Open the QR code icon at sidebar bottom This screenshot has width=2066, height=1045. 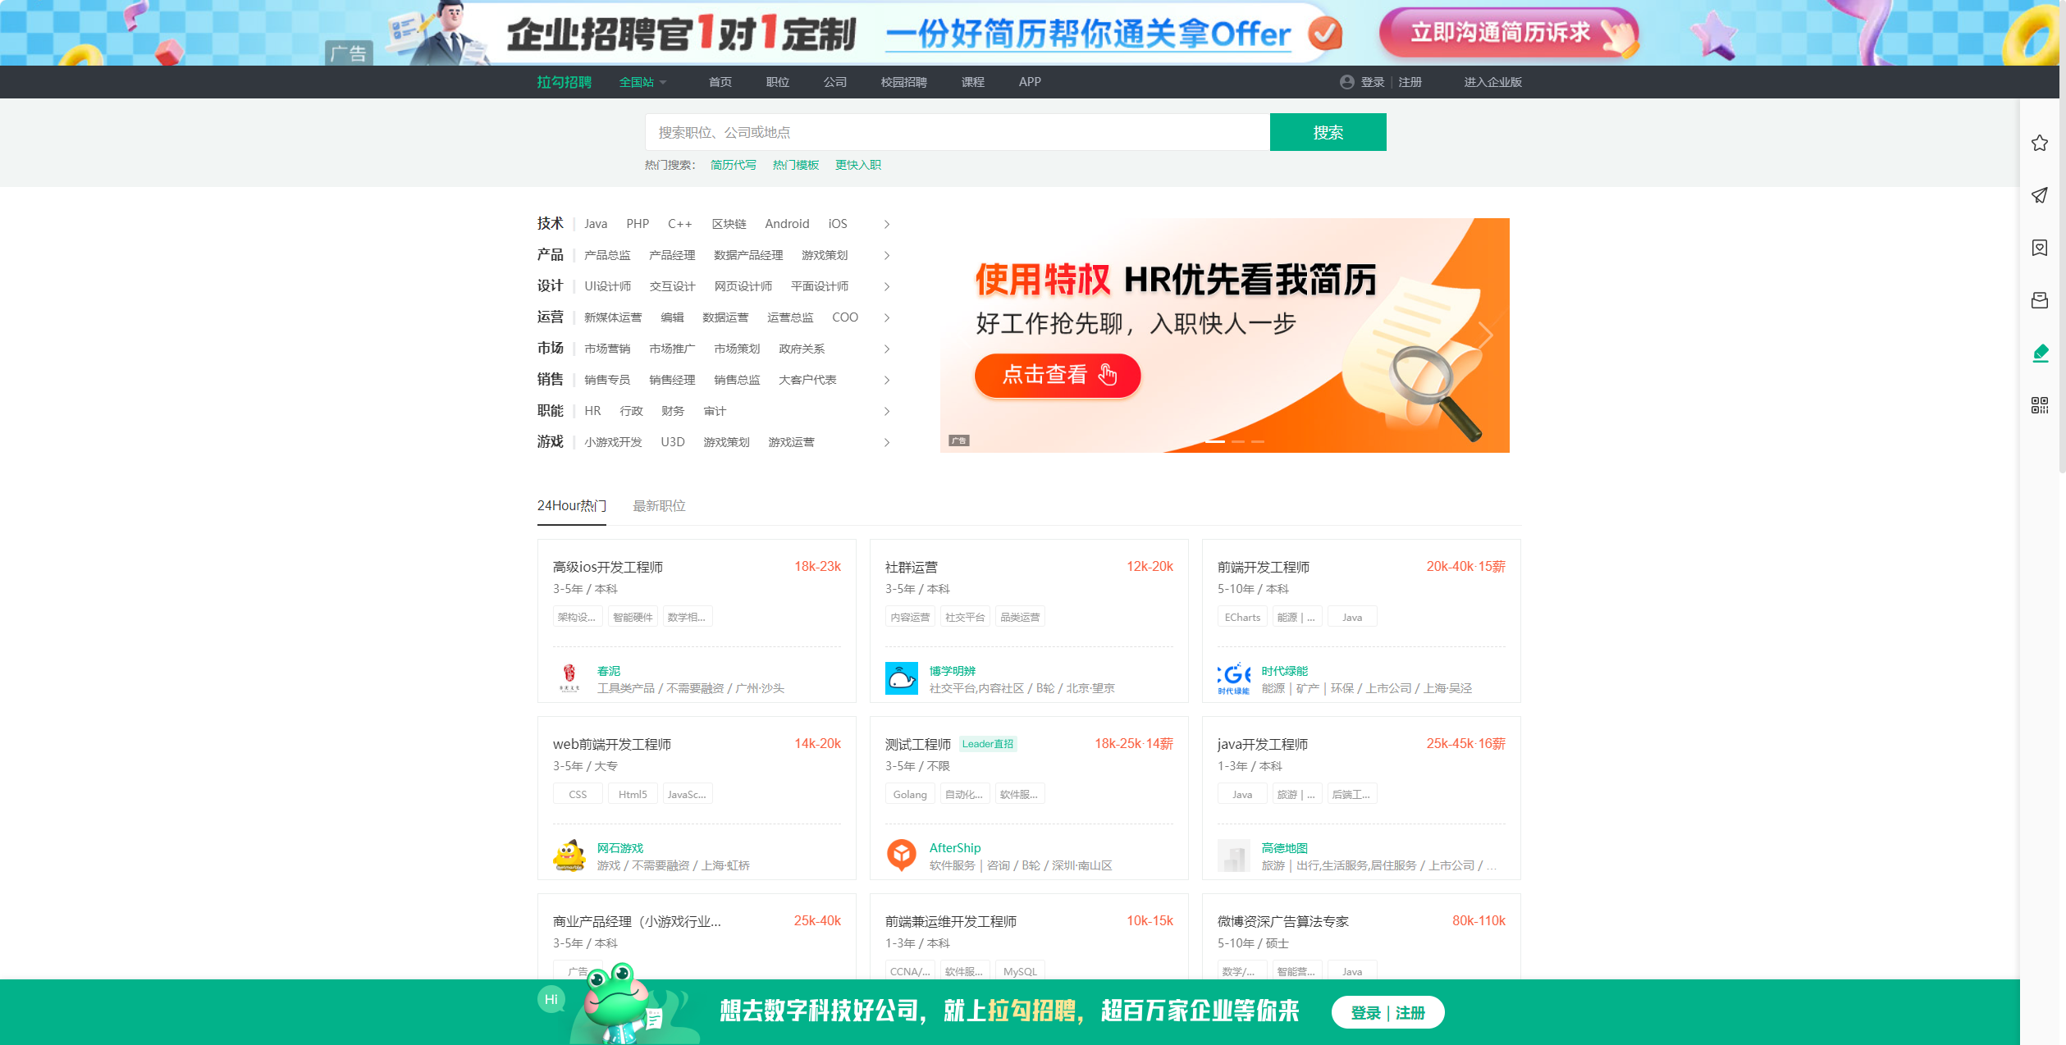2040,406
